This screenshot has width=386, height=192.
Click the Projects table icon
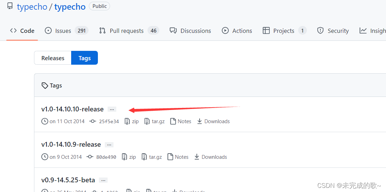pos(266,31)
